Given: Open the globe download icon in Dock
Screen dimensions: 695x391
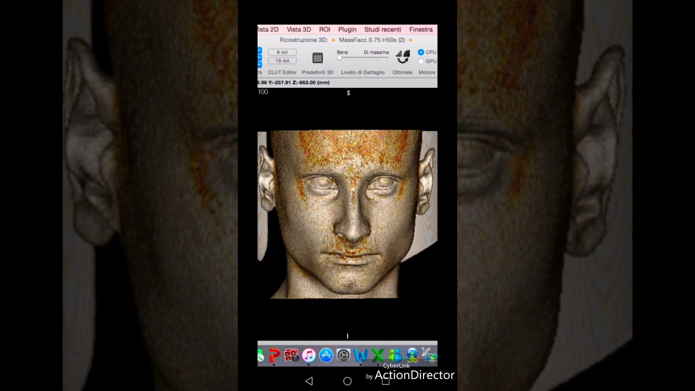Looking at the screenshot, I should pyautogui.click(x=412, y=356).
